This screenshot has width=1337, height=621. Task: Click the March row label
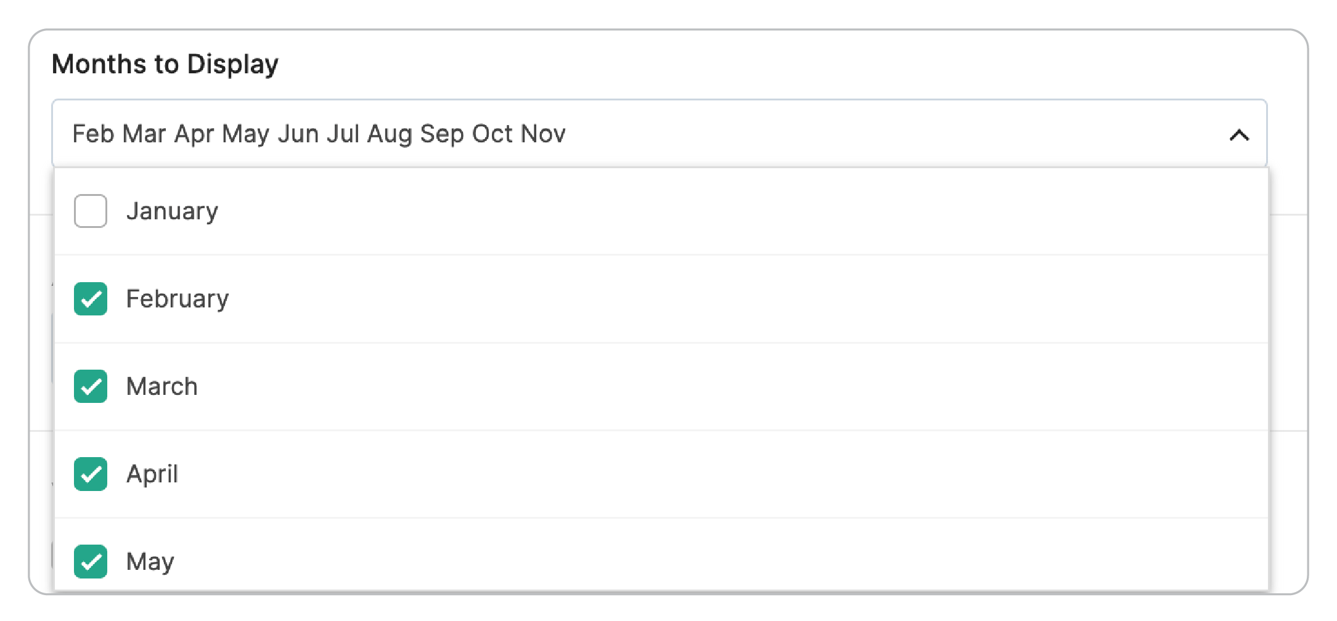click(162, 386)
